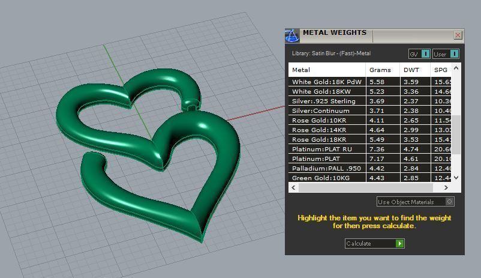Select the White Gold:18K PdW row

coord(369,82)
